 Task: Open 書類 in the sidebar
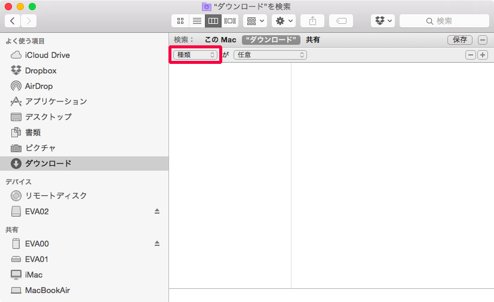[84, 132]
